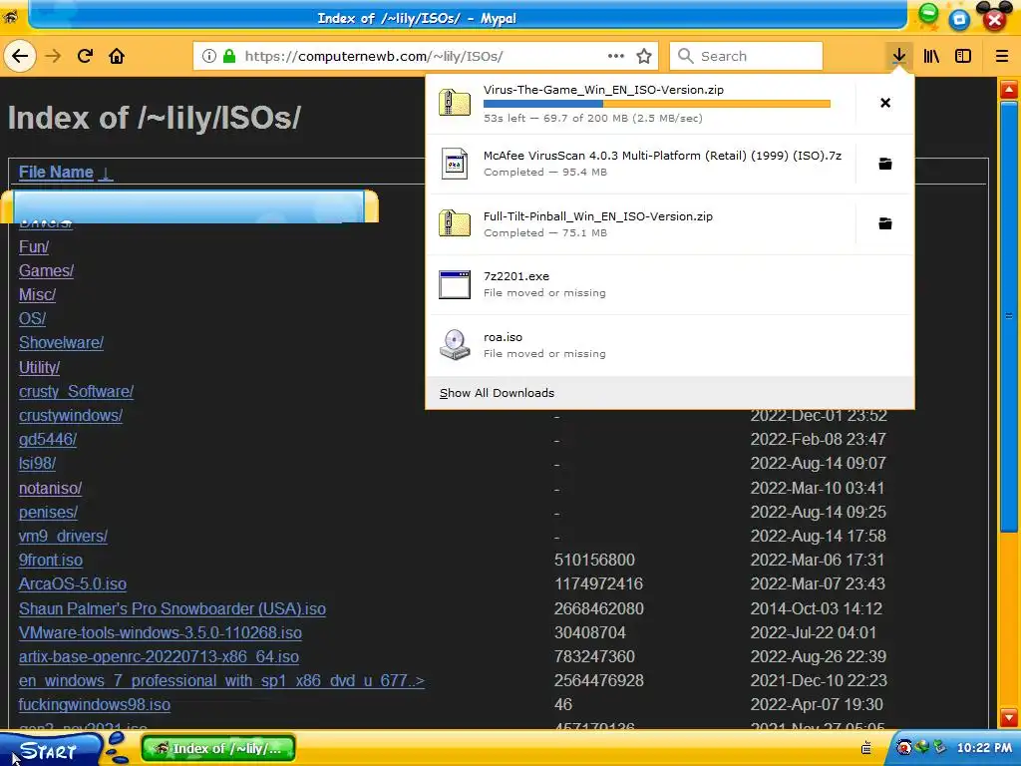The width and height of the screenshot is (1021, 766).
Task: Go back to the previous page
Action: [x=20, y=56]
